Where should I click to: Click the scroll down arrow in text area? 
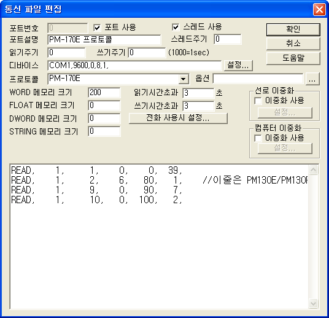pos(313,303)
